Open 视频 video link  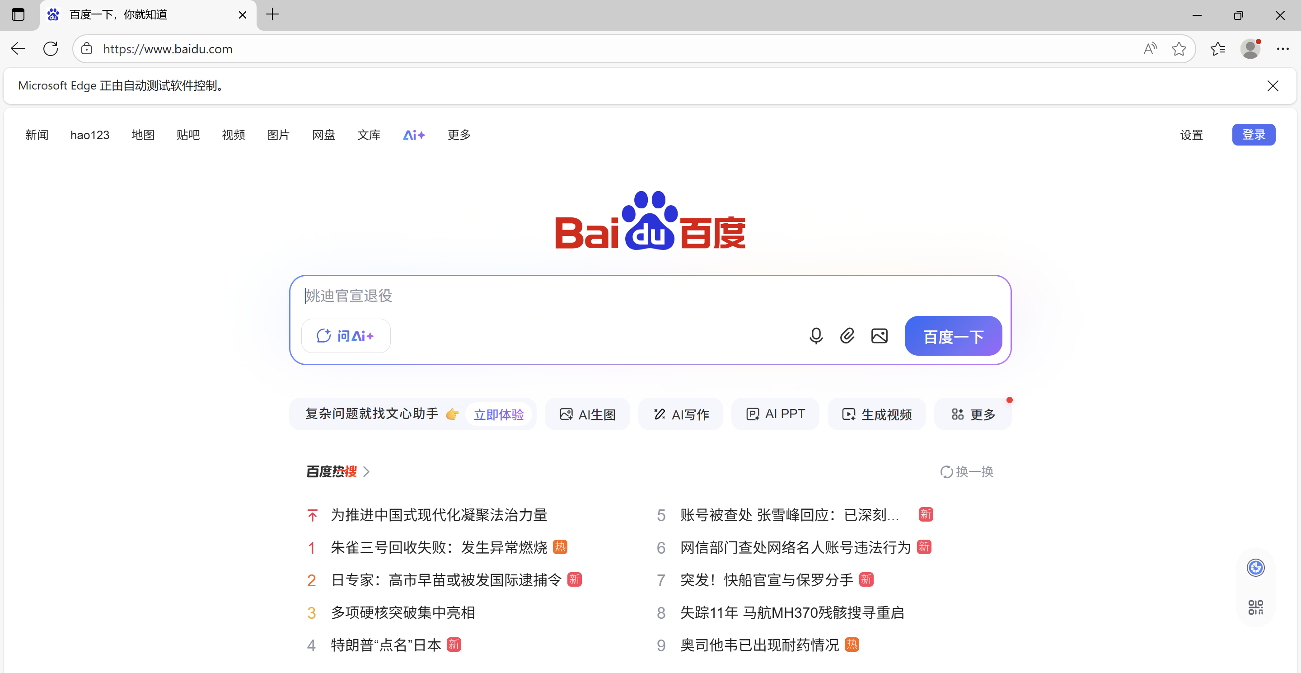(x=234, y=135)
